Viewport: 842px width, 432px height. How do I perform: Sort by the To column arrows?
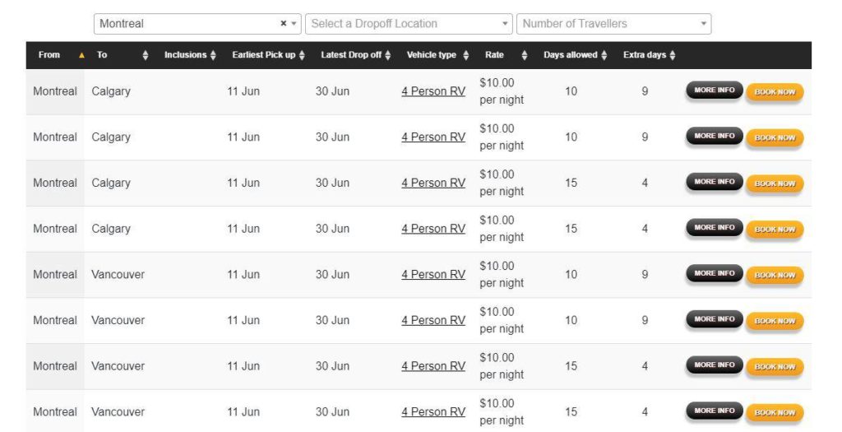(146, 55)
